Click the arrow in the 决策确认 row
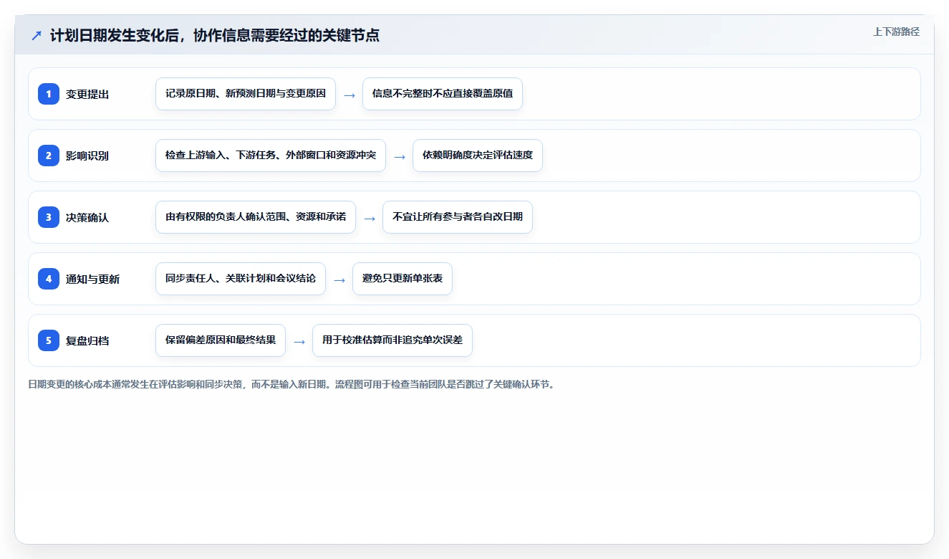This screenshot has height=559, width=949. tap(370, 218)
